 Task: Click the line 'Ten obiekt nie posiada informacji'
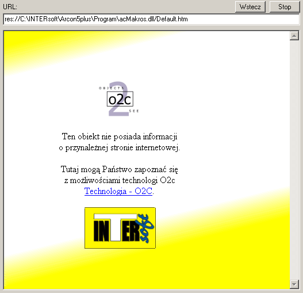[120, 136]
